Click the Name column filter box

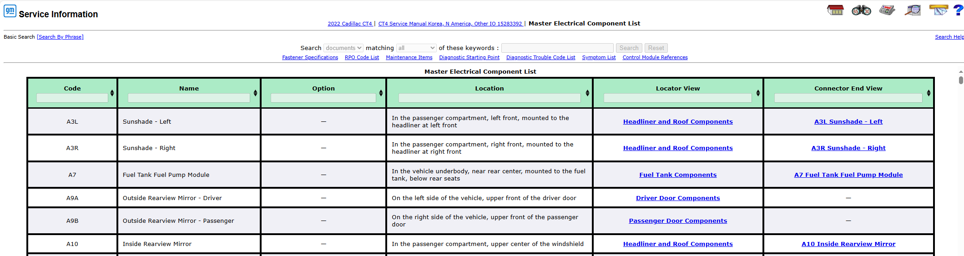point(189,98)
